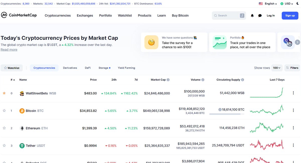This screenshot has height=163, width=301.
Task: Open the English language dropdown
Action: 271,4
